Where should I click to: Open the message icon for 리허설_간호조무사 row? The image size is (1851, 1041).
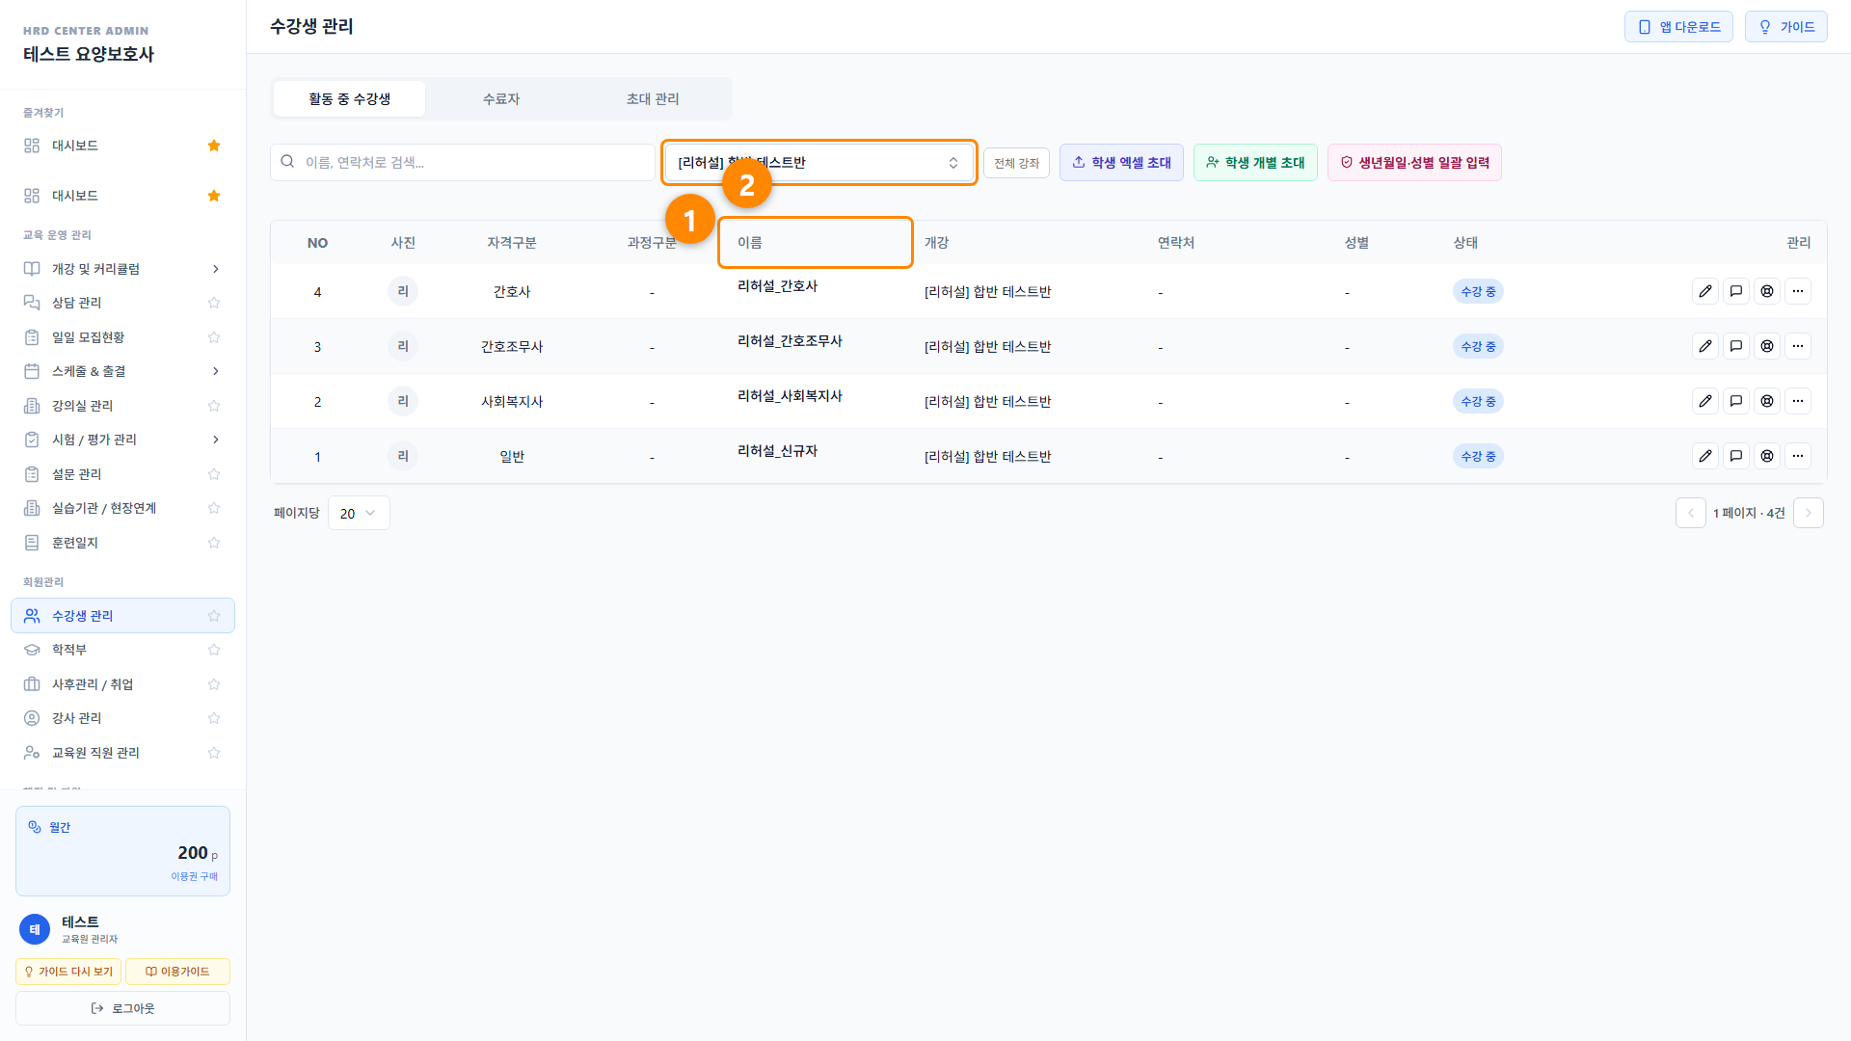click(1736, 346)
